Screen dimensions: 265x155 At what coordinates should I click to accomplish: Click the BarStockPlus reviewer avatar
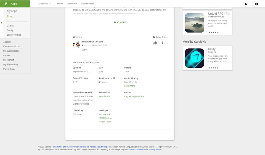pyautogui.click(x=76, y=44)
